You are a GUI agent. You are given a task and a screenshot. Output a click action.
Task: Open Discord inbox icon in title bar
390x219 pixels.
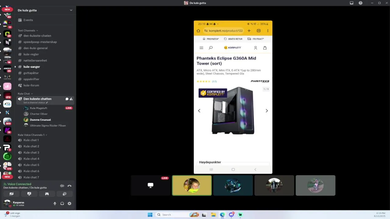pyautogui.click(x=352, y=3)
